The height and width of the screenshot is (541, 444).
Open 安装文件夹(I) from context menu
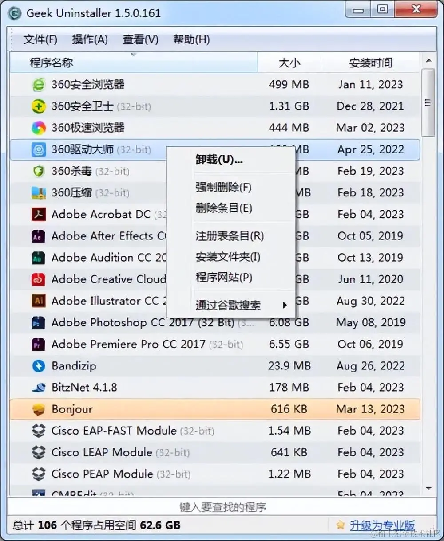228,257
